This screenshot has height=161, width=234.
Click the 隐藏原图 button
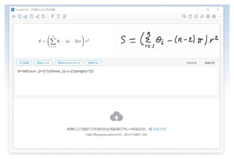[x=210, y=63]
